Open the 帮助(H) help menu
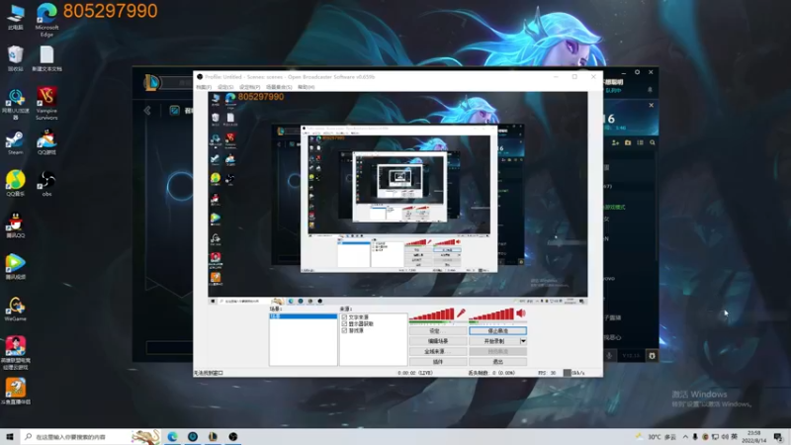The image size is (791, 445). tap(307, 87)
